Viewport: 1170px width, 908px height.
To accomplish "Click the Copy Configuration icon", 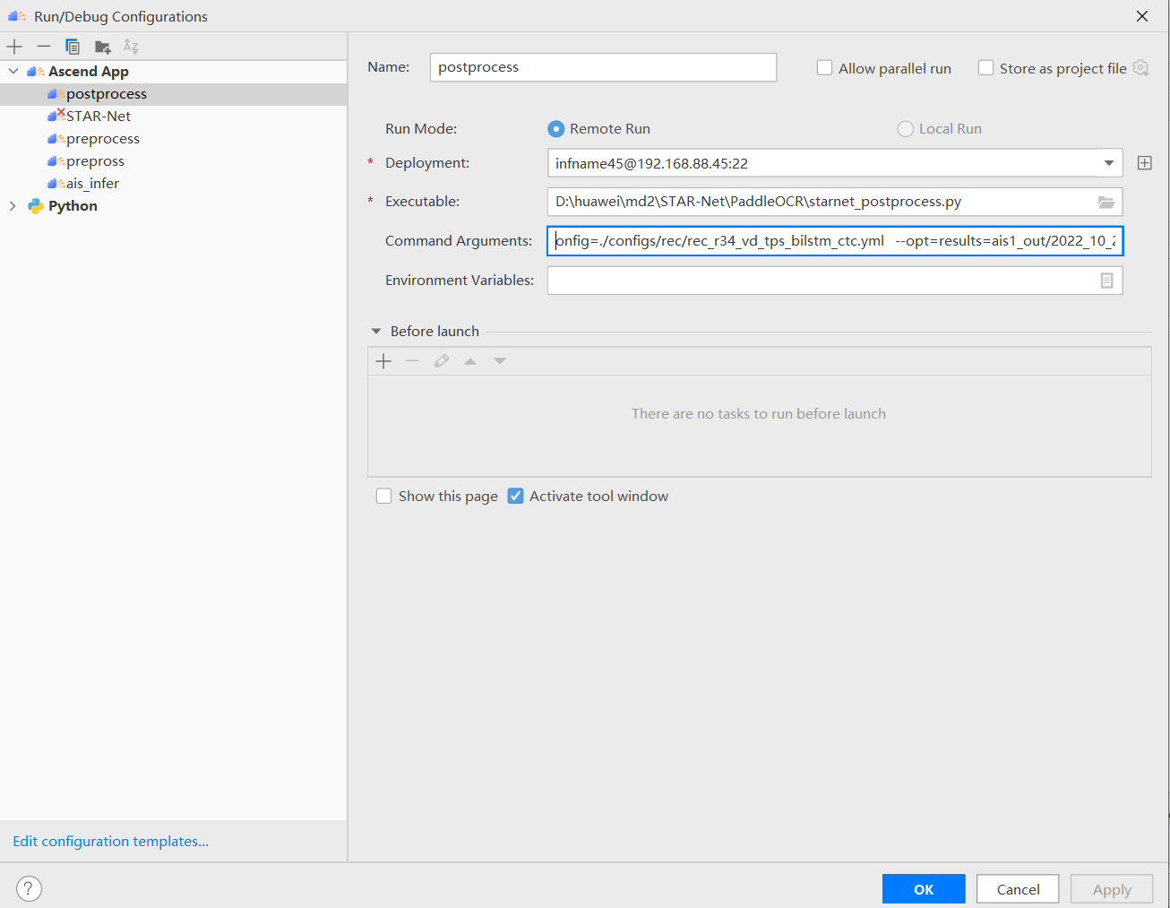I will (x=73, y=47).
